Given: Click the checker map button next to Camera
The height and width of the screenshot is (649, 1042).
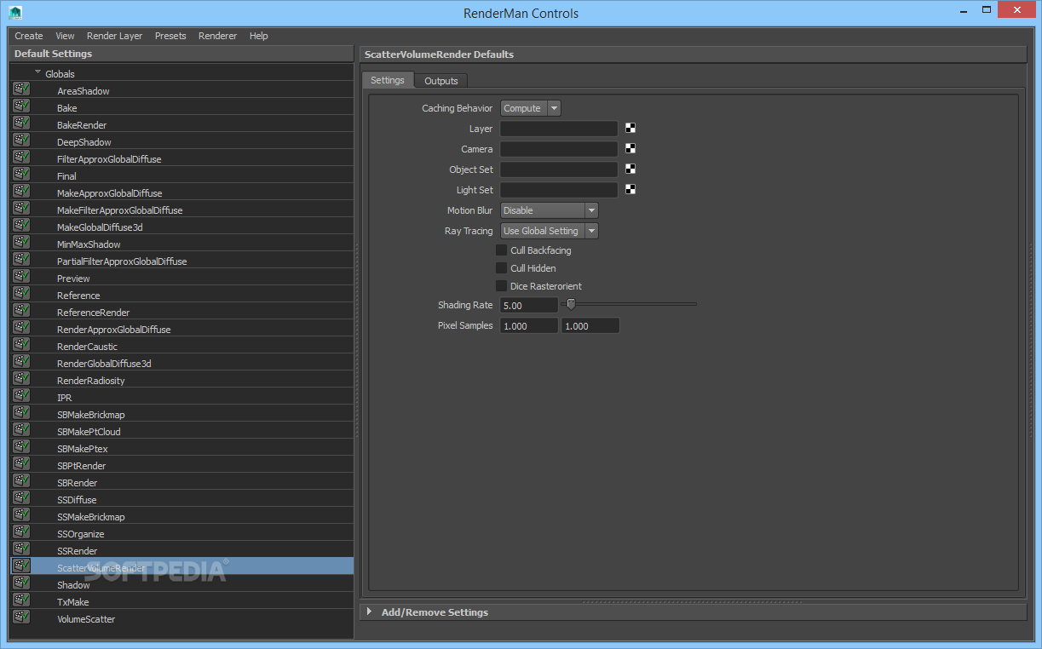Looking at the screenshot, I should (630, 149).
